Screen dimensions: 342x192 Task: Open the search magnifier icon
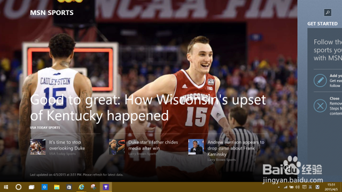(x=328, y=12)
